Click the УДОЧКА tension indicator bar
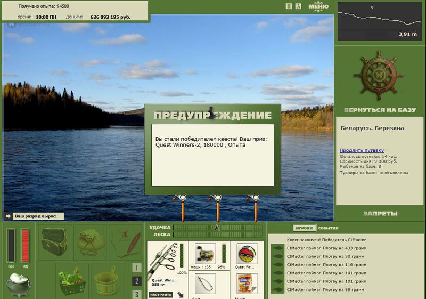This screenshot has width=426, height=299. 218,228
